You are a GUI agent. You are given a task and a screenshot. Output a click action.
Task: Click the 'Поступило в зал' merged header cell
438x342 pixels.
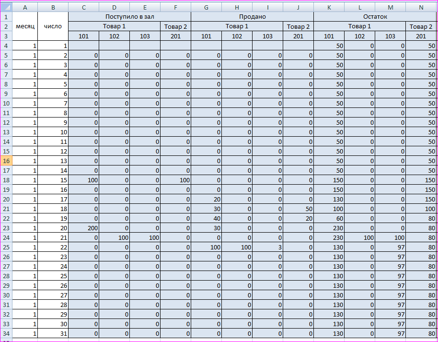click(x=129, y=17)
